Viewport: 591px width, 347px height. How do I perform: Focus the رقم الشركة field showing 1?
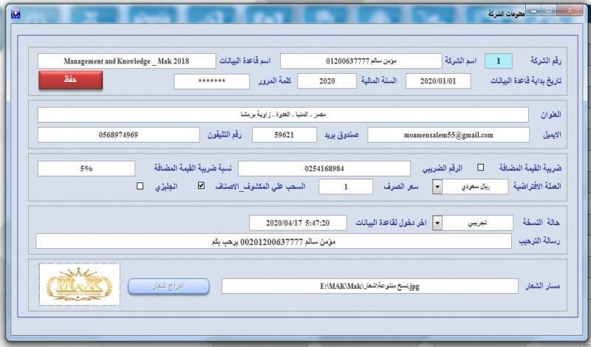[498, 61]
